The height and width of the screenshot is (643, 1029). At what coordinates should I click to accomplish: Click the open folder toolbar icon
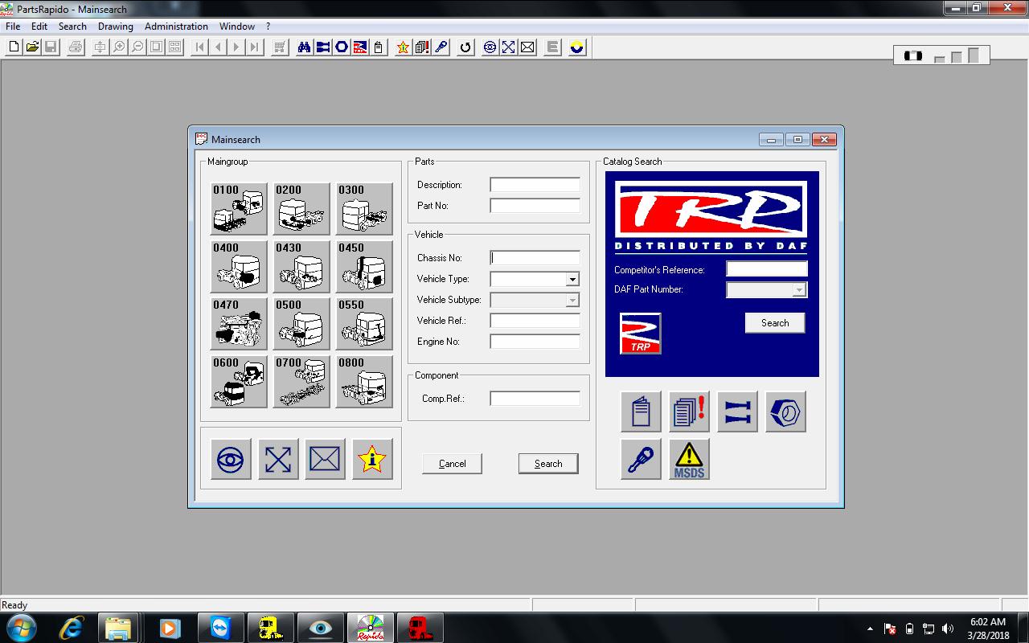pyautogui.click(x=32, y=47)
